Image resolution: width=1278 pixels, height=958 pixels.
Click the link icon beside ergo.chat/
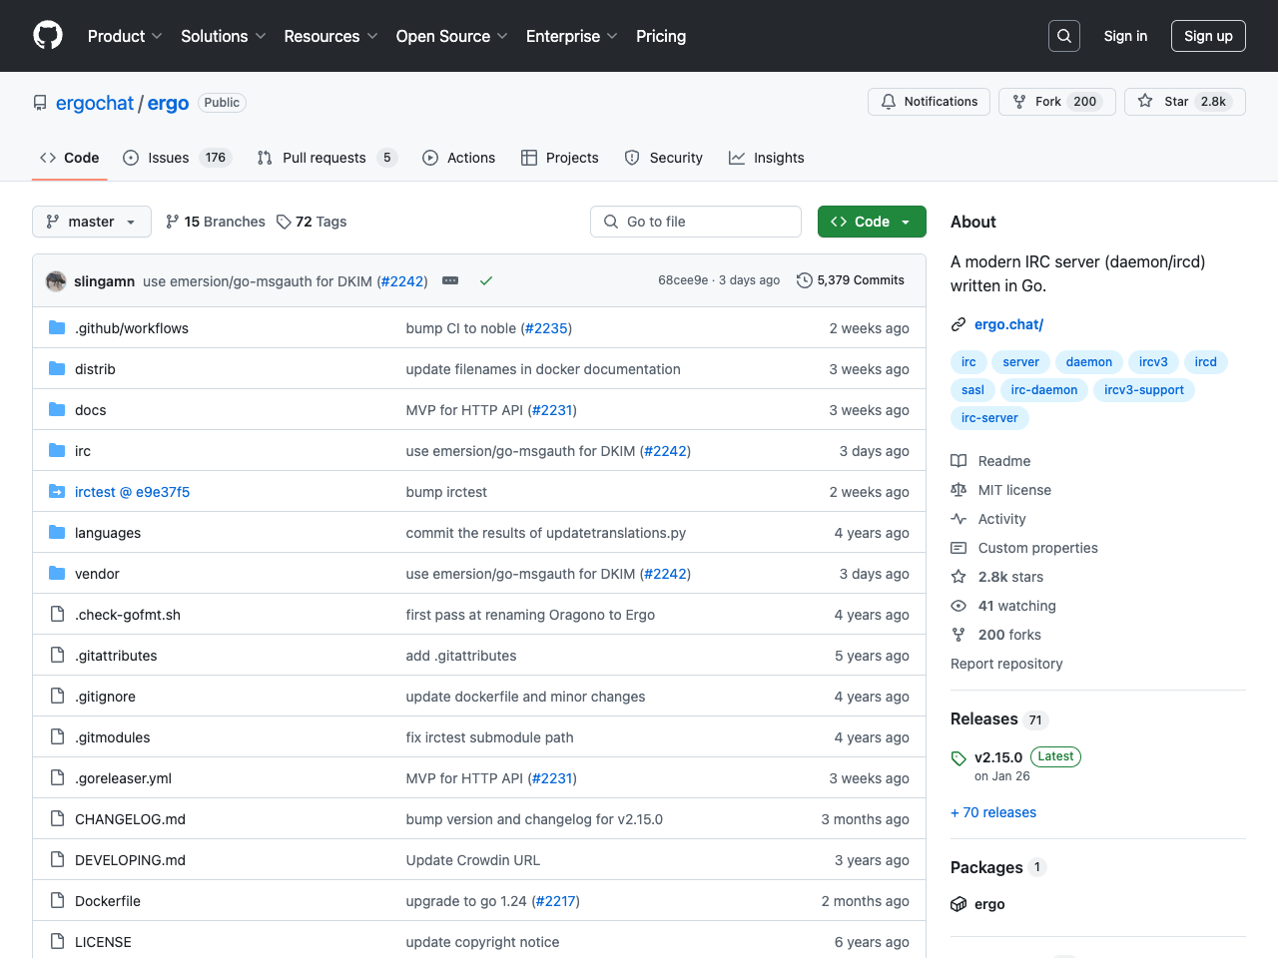[958, 324]
